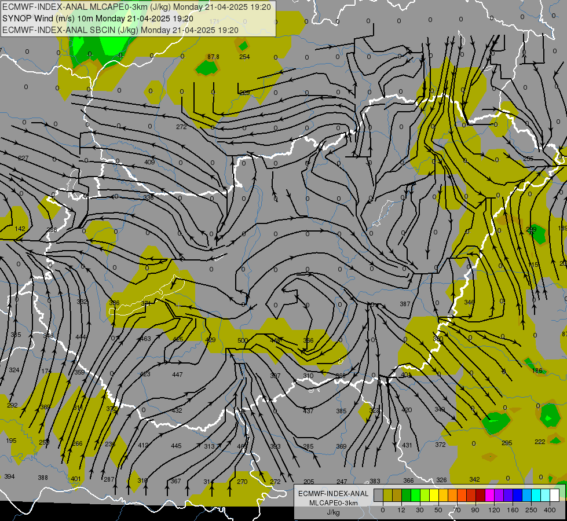The height and width of the screenshot is (521, 567).
Task: Click the map value 295
Action: coord(507,443)
